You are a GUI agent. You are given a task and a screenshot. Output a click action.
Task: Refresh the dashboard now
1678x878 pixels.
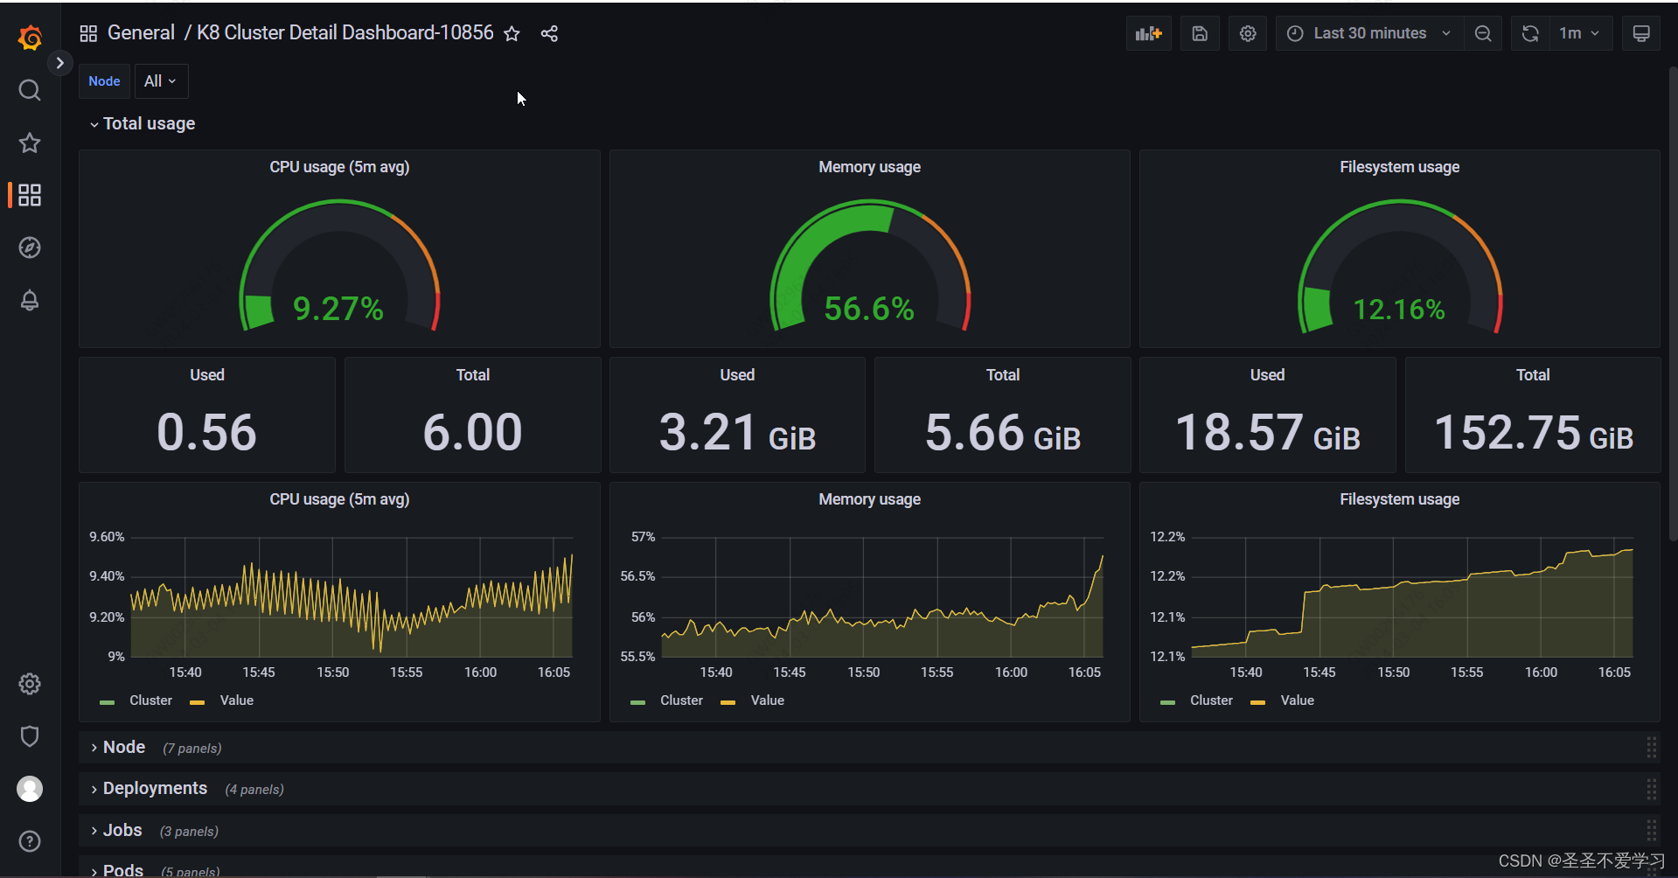[1530, 33]
